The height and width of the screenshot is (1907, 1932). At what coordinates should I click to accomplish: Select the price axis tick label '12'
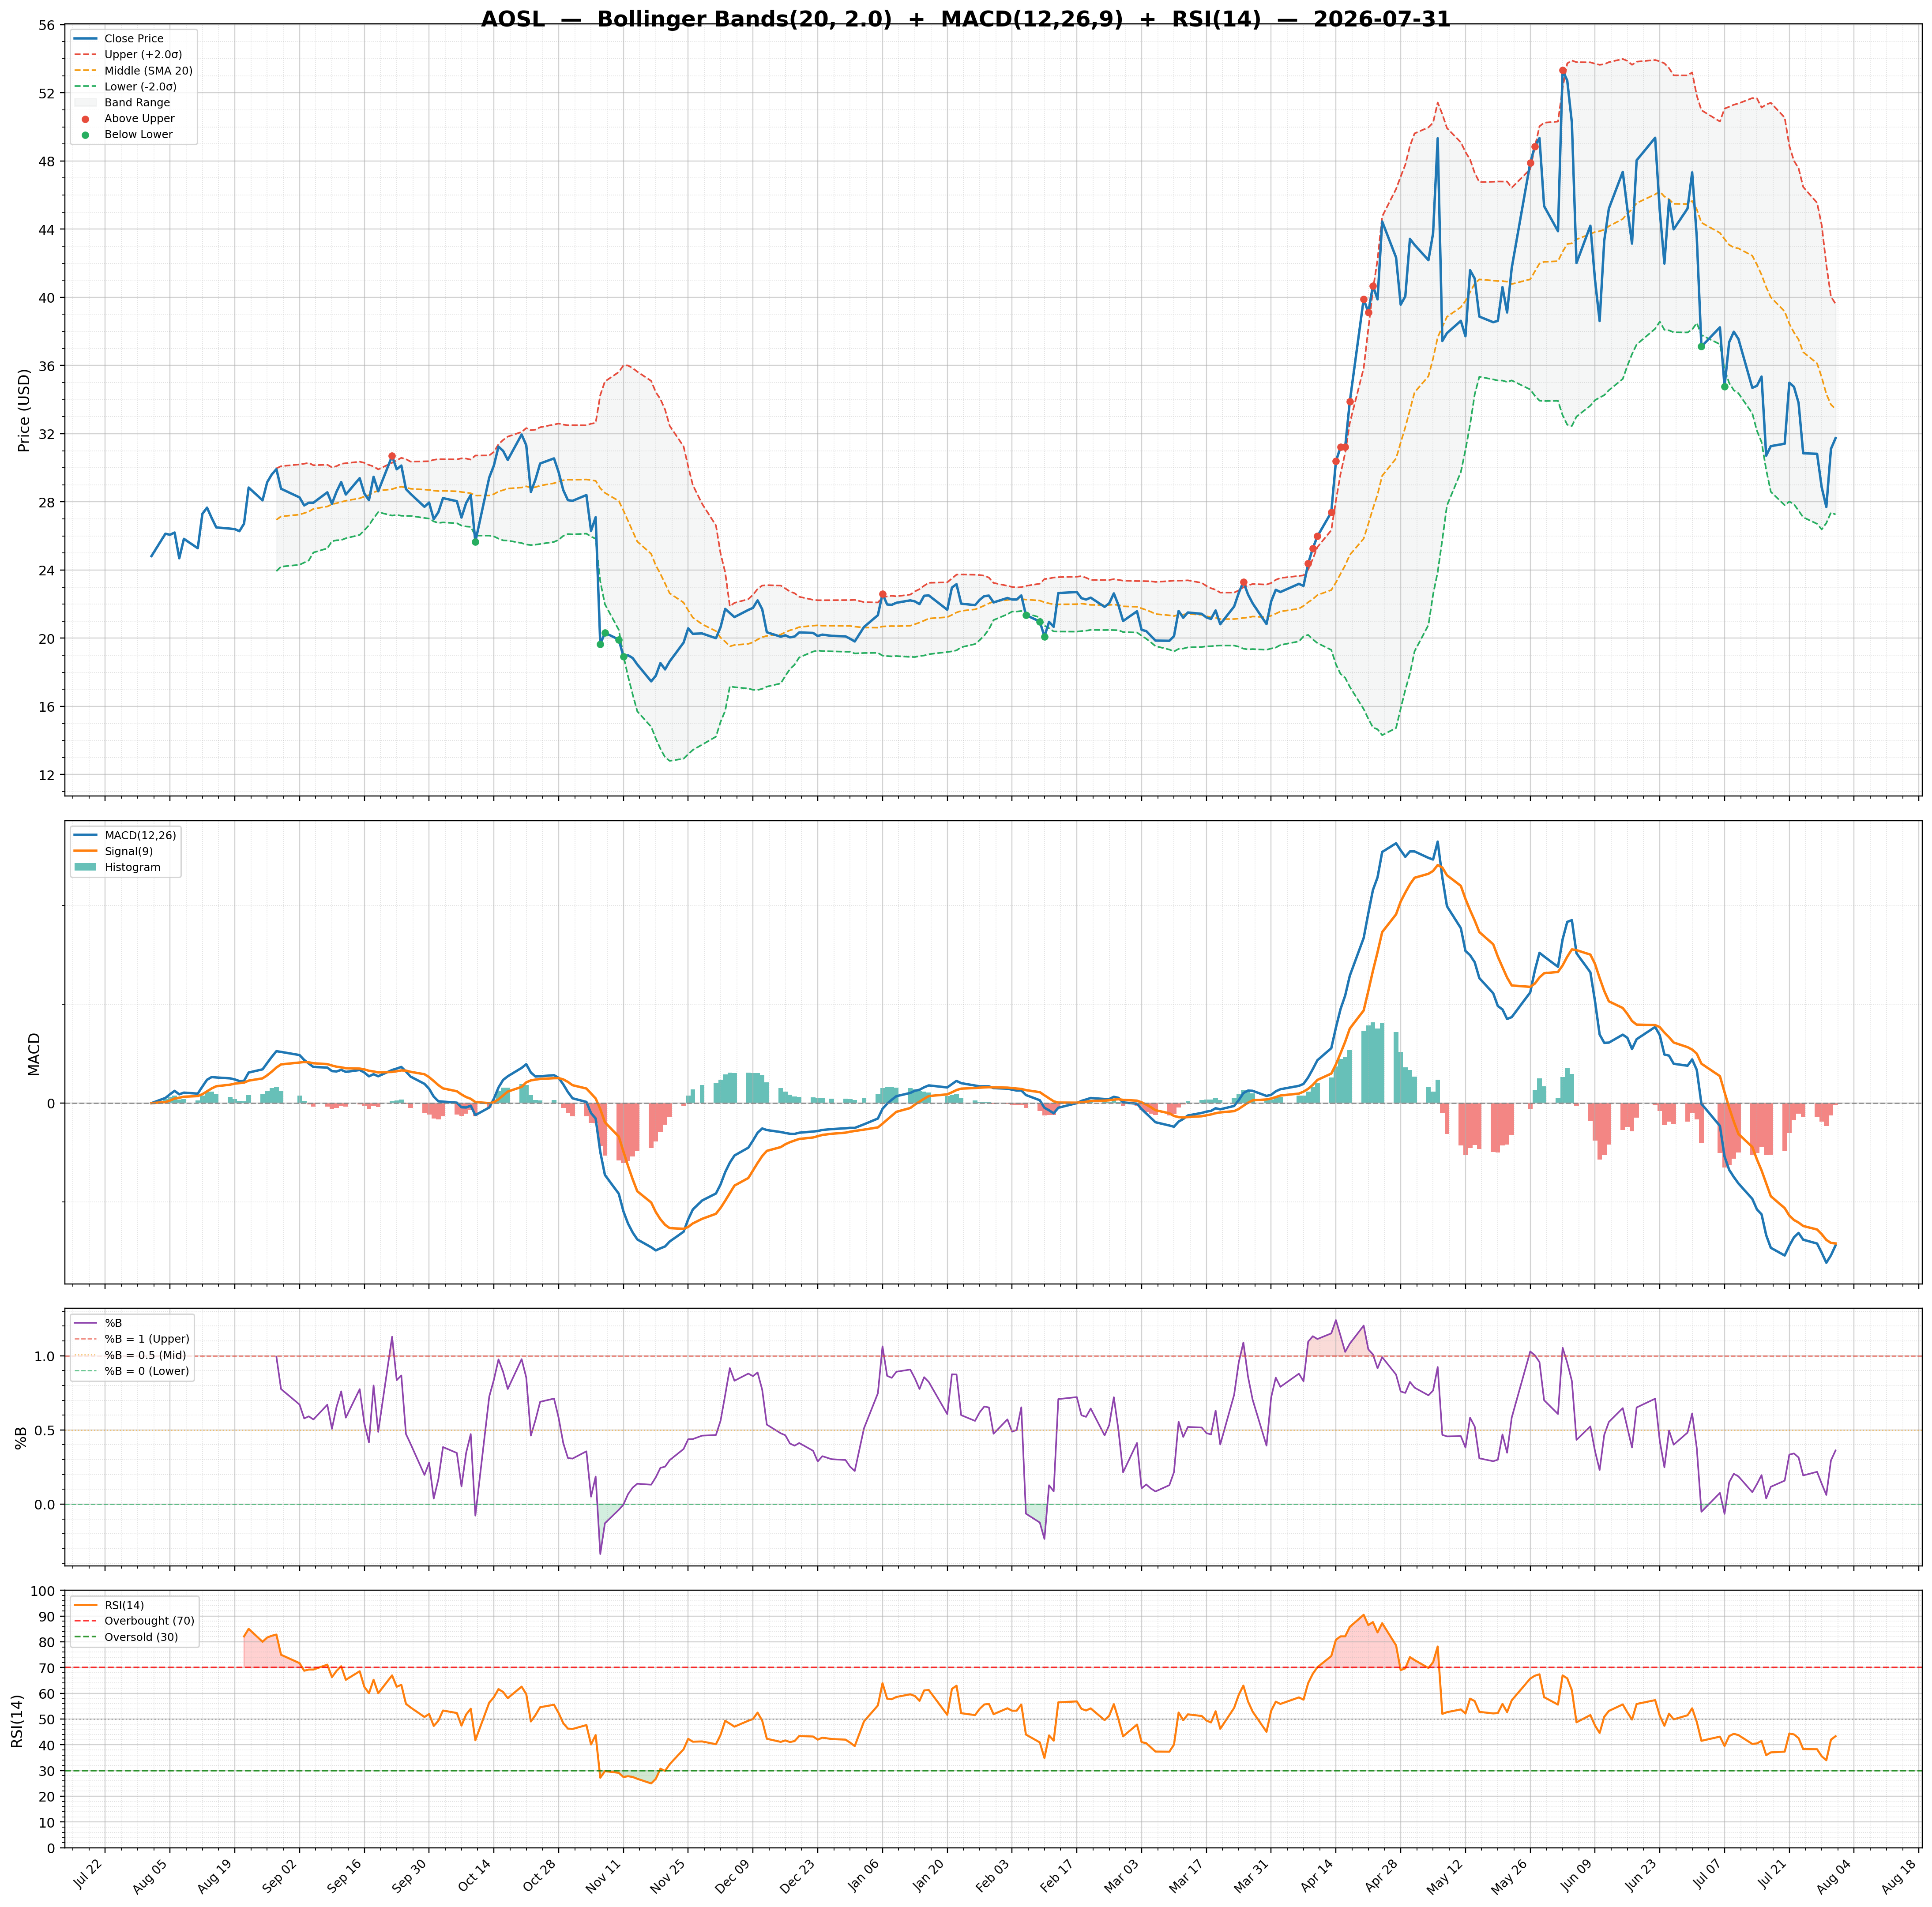(47, 775)
